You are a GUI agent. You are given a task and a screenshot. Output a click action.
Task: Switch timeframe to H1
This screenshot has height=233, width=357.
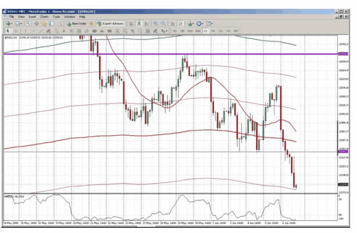206,31
